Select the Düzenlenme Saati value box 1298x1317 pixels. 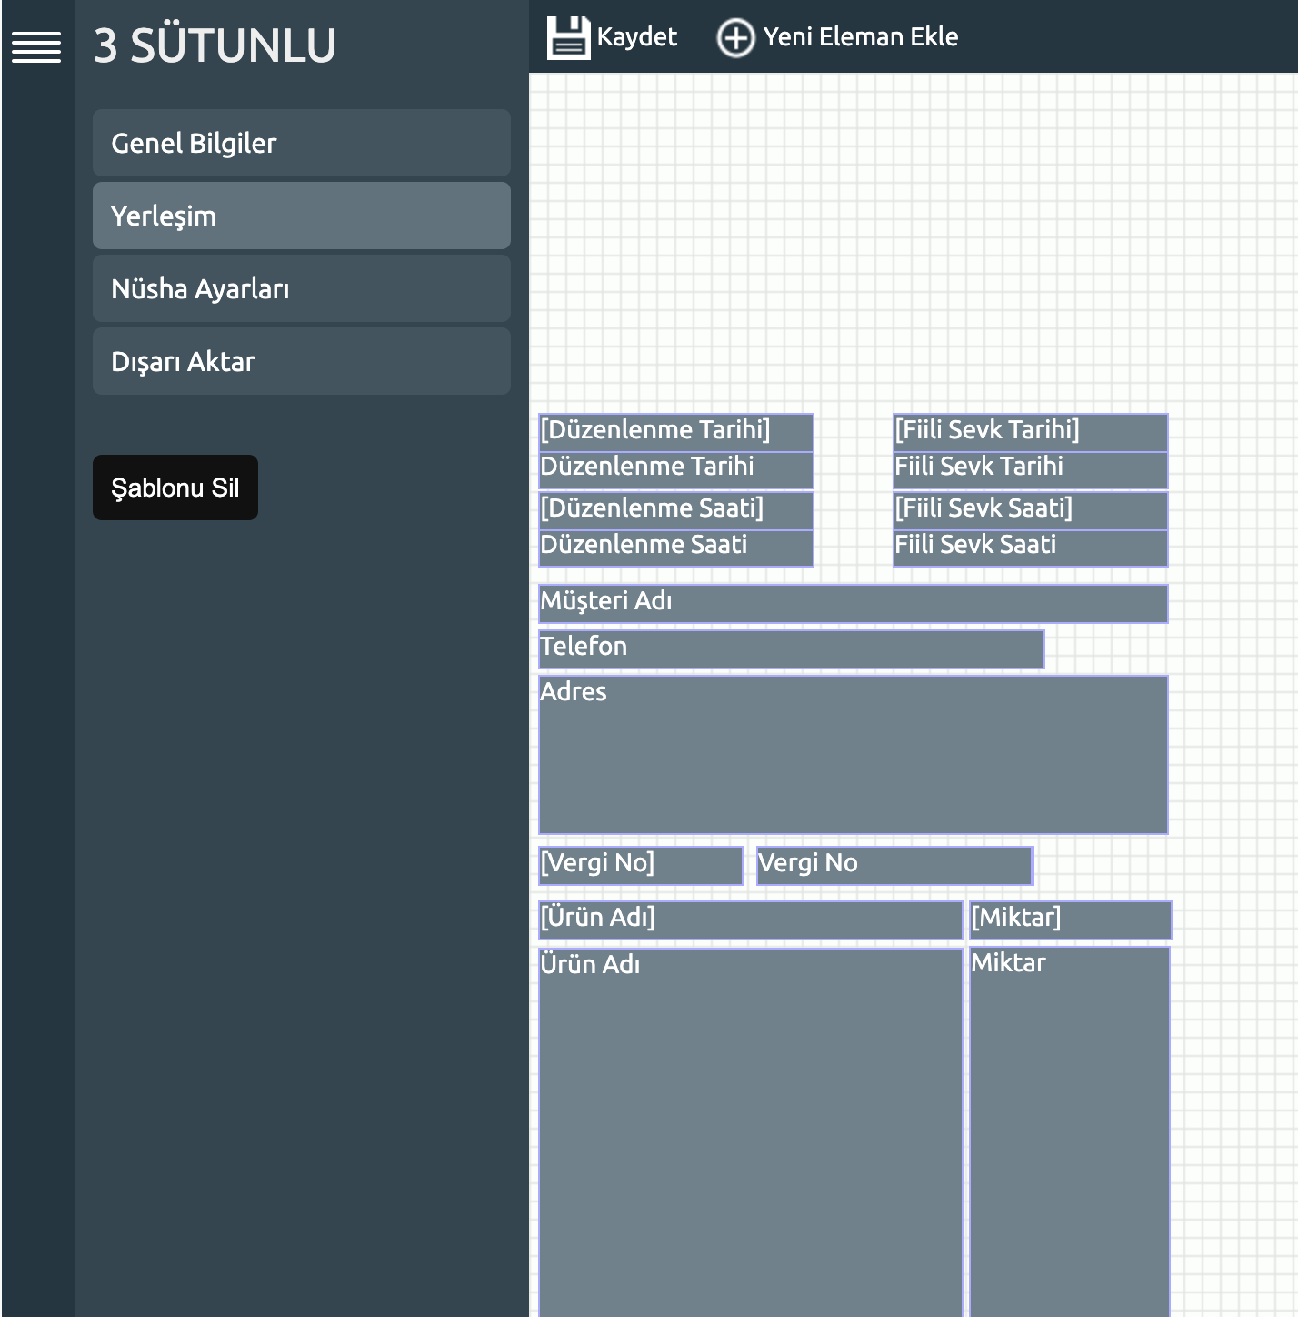pyautogui.click(x=675, y=548)
